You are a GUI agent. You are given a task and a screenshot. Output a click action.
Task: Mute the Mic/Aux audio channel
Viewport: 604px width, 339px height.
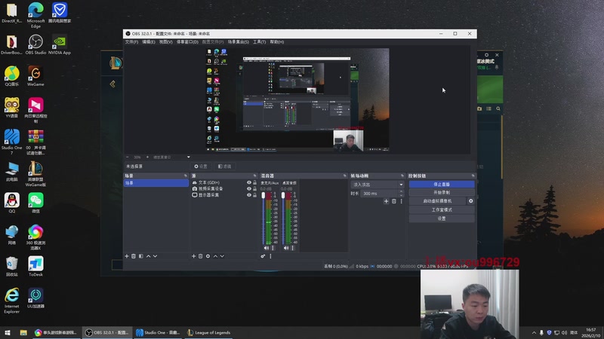pos(267,248)
